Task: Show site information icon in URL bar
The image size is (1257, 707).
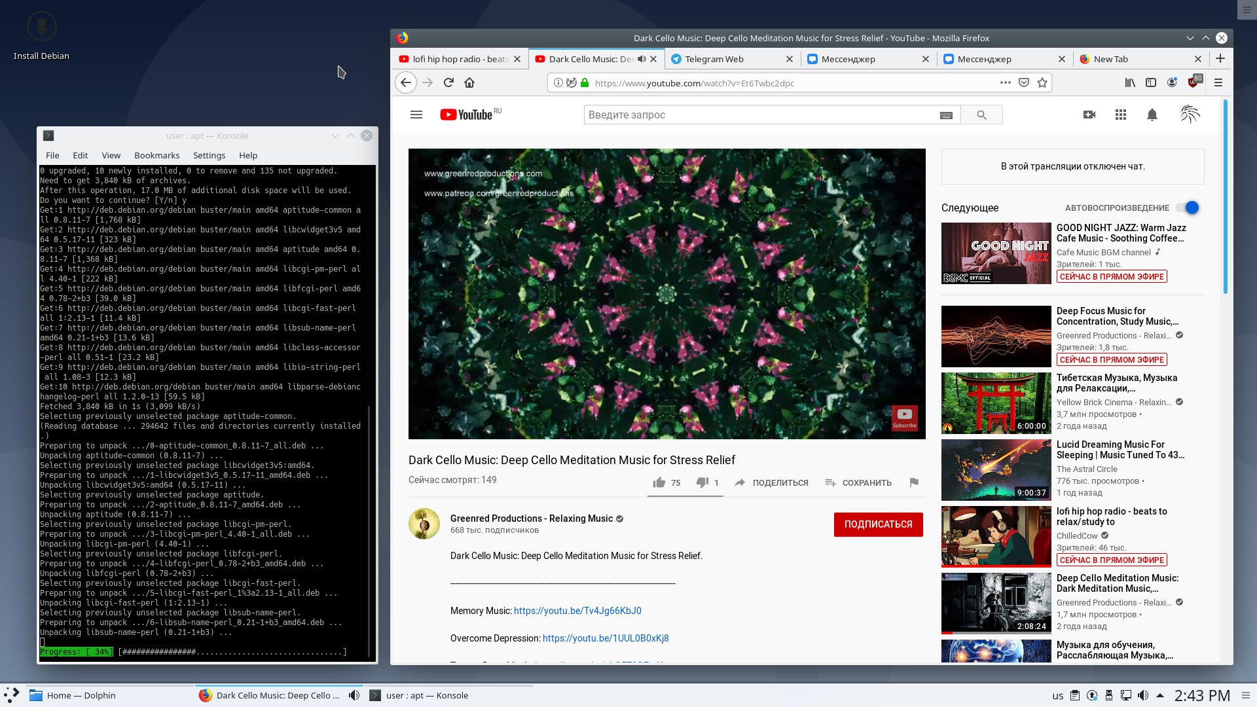Action: [x=558, y=82]
